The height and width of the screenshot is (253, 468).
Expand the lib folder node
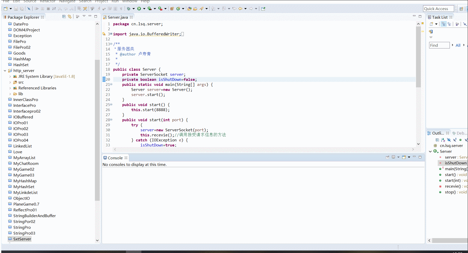(x=10, y=94)
